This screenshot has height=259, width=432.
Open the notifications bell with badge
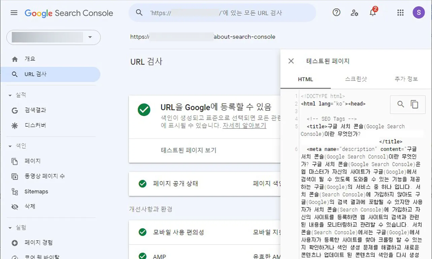coord(373,12)
